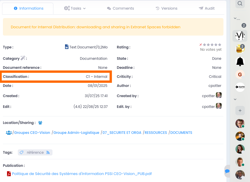
Task: Open the Audit tab
Action: point(207,8)
